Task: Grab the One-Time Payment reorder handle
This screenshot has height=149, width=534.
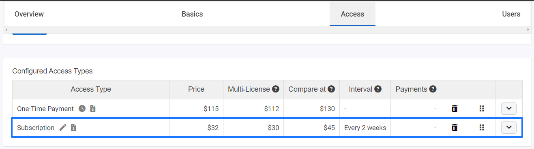Action: pyautogui.click(x=482, y=109)
